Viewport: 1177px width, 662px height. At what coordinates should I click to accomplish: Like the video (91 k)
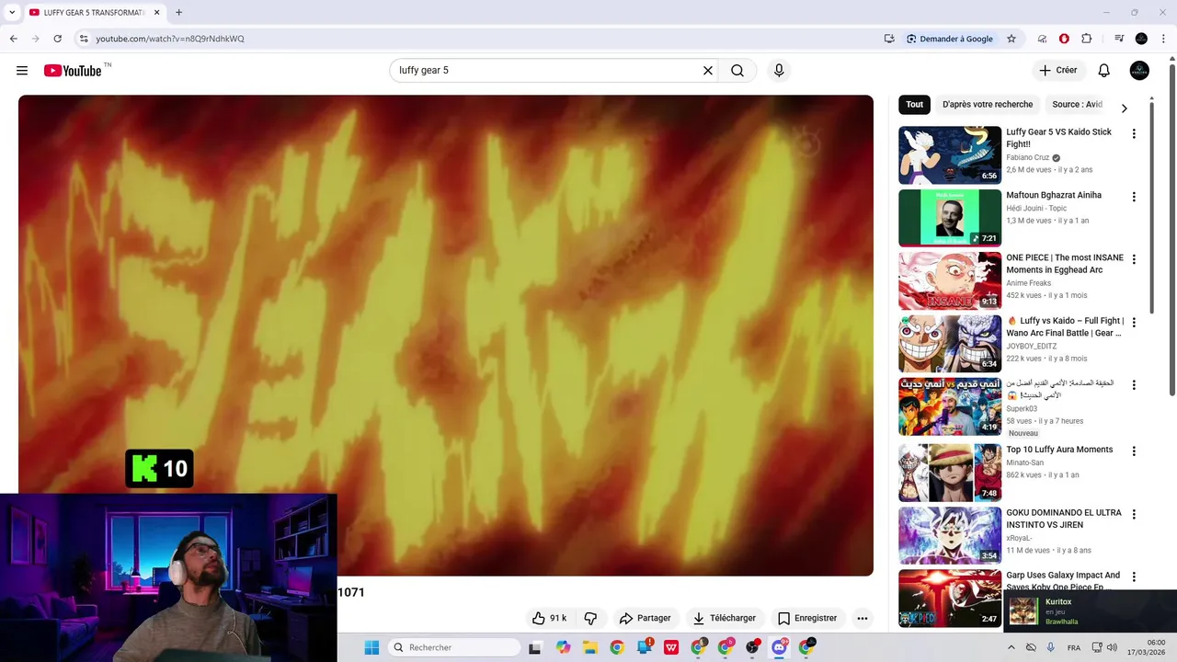tap(549, 618)
